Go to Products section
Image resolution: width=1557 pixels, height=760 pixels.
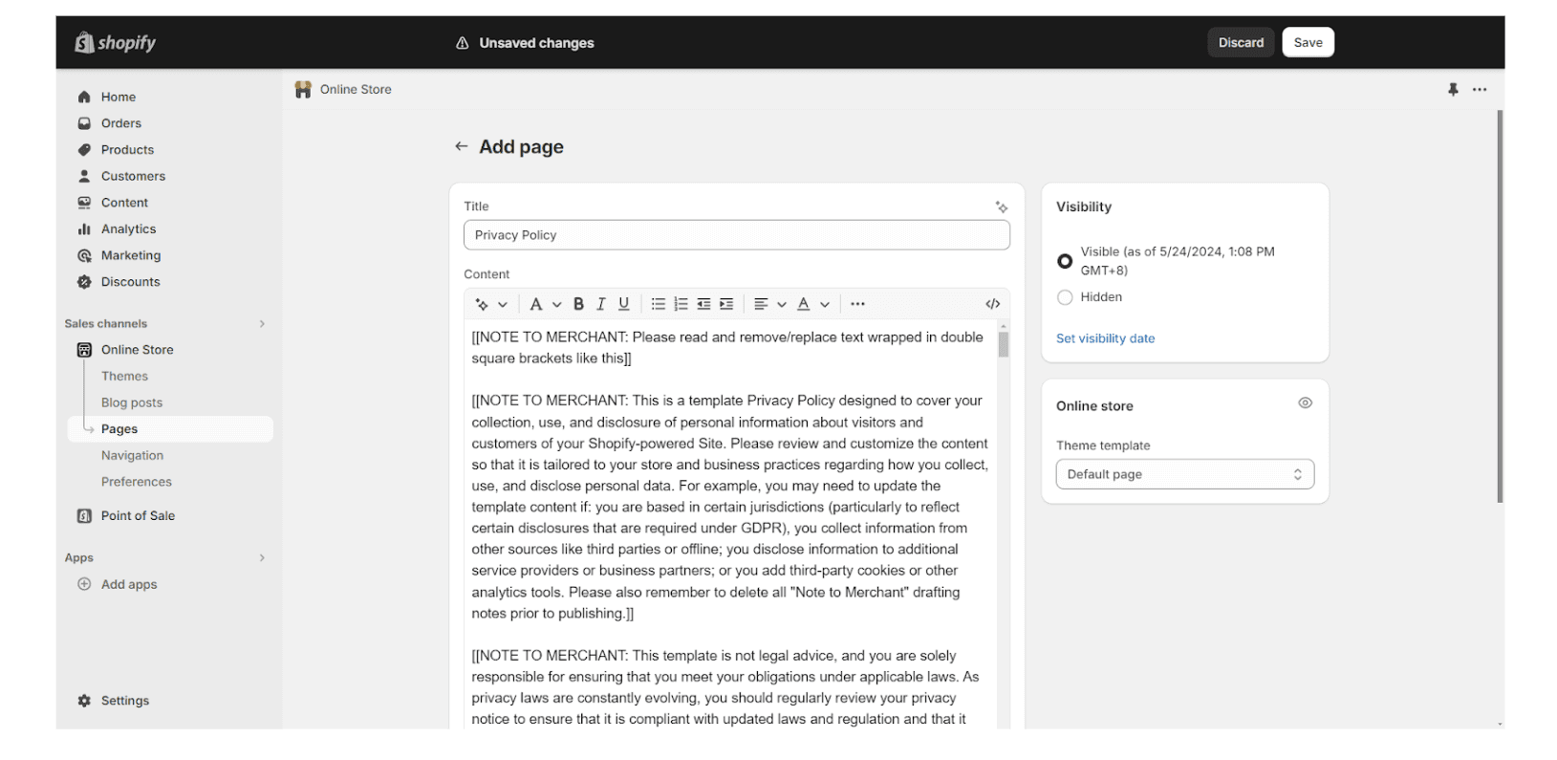pos(127,150)
